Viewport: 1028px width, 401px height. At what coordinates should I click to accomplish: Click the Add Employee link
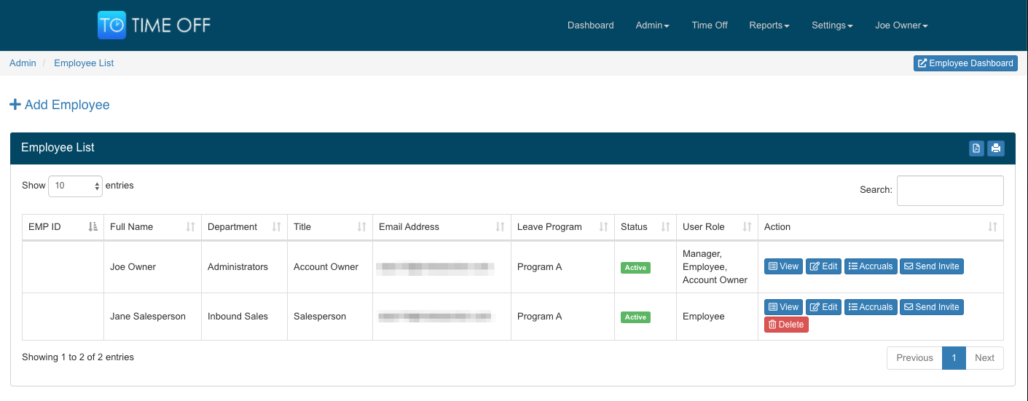tap(60, 105)
